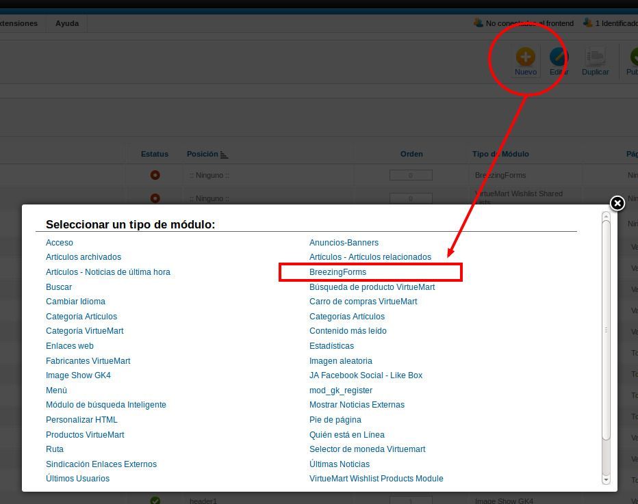The height and width of the screenshot is (504, 638).
Task: Select Ruta module type
Action: tap(55, 449)
